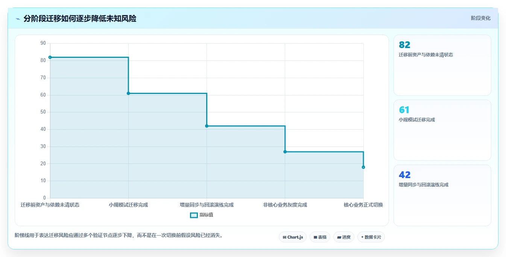Select the 数据卡片 tag button

pos(371,237)
